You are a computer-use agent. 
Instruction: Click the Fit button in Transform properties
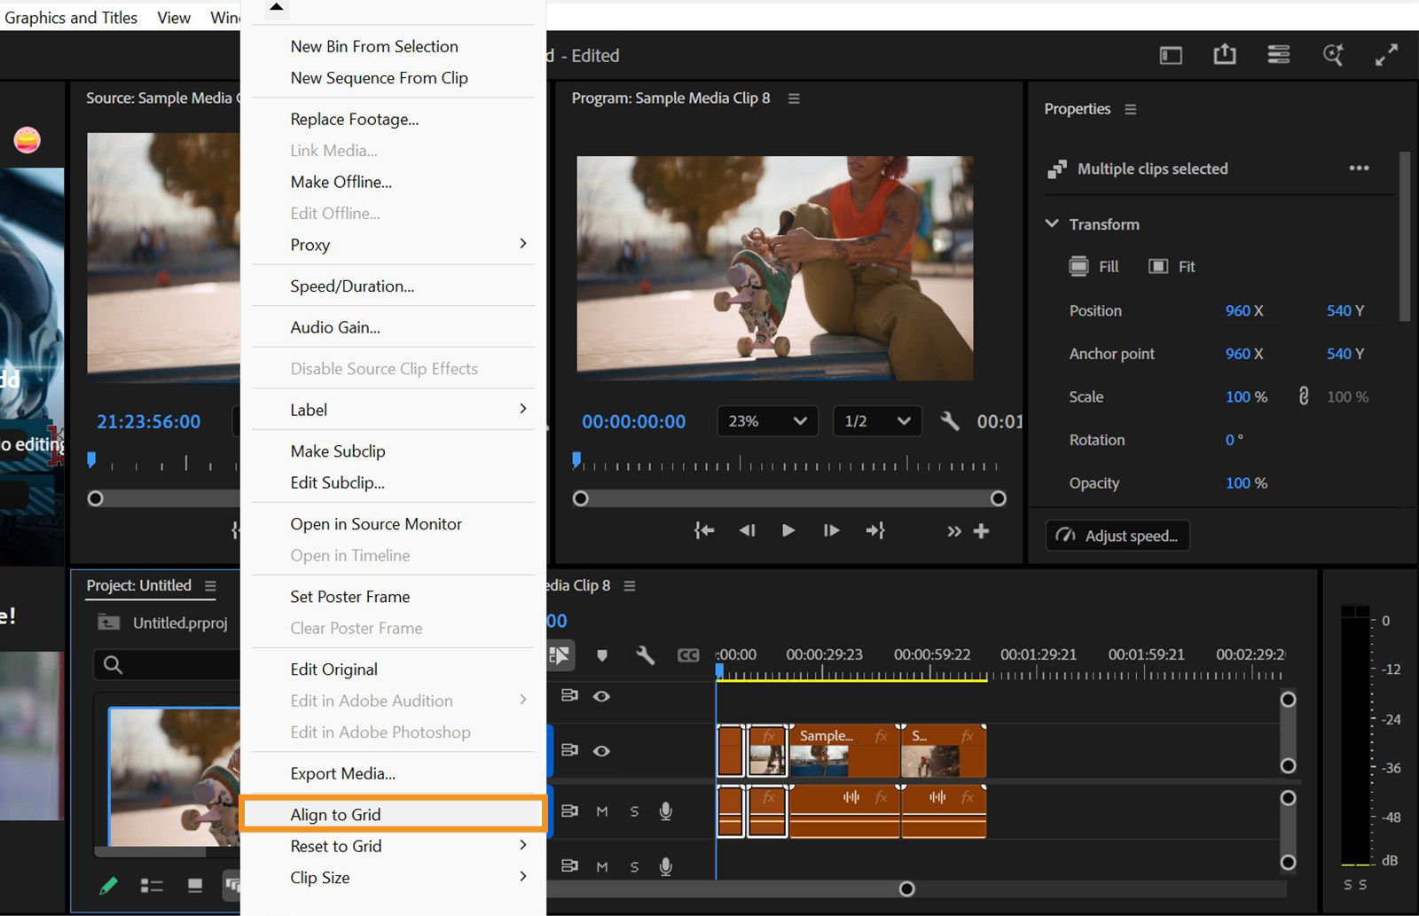tap(1172, 266)
